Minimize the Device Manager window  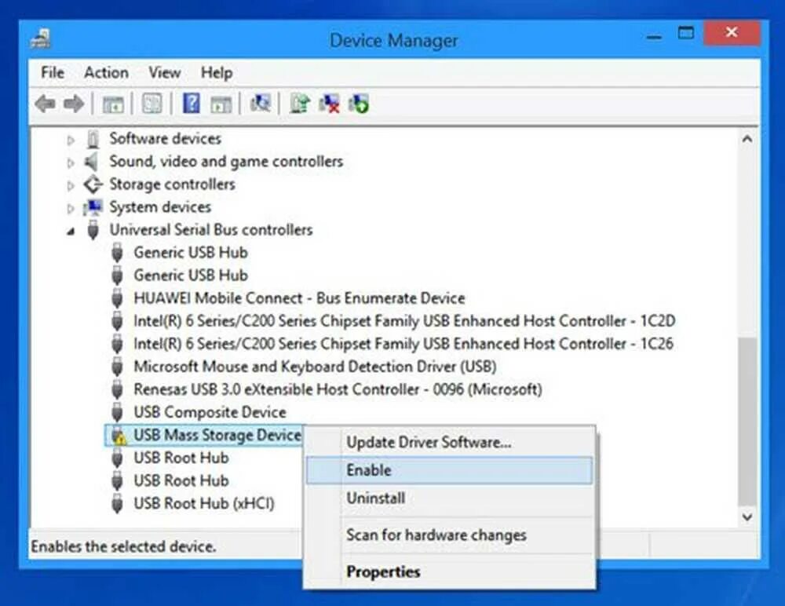653,35
